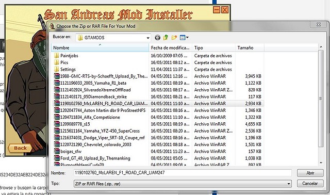Sort files by Nombre column
This screenshot has height=195, width=330.
[x=100, y=48]
